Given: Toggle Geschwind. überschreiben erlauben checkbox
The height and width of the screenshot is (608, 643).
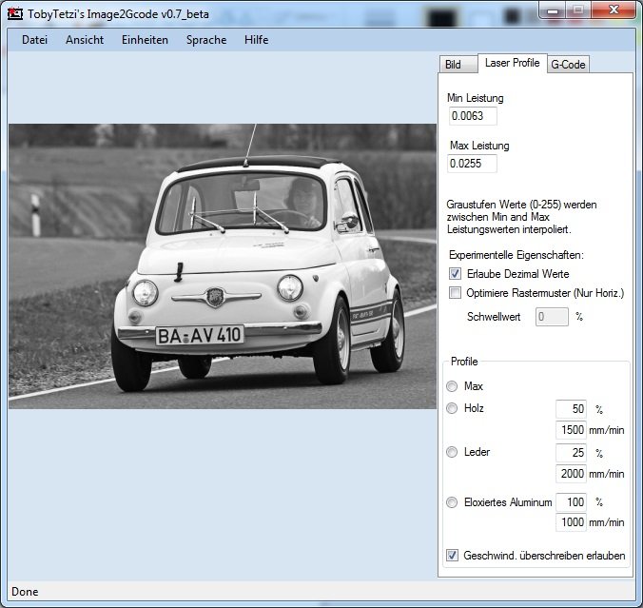Looking at the screenshot, I should [x=453, y=555].
